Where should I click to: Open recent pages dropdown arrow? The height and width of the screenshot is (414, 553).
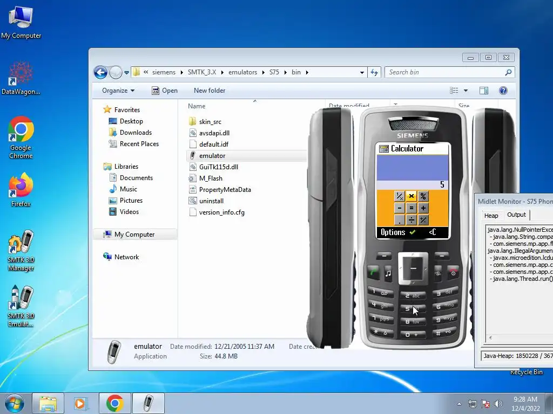(x=126, y=73)
